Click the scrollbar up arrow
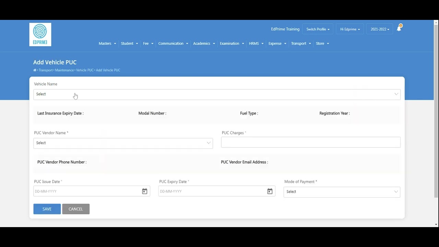The image size is (439, 247). click(x=436, y=22)
